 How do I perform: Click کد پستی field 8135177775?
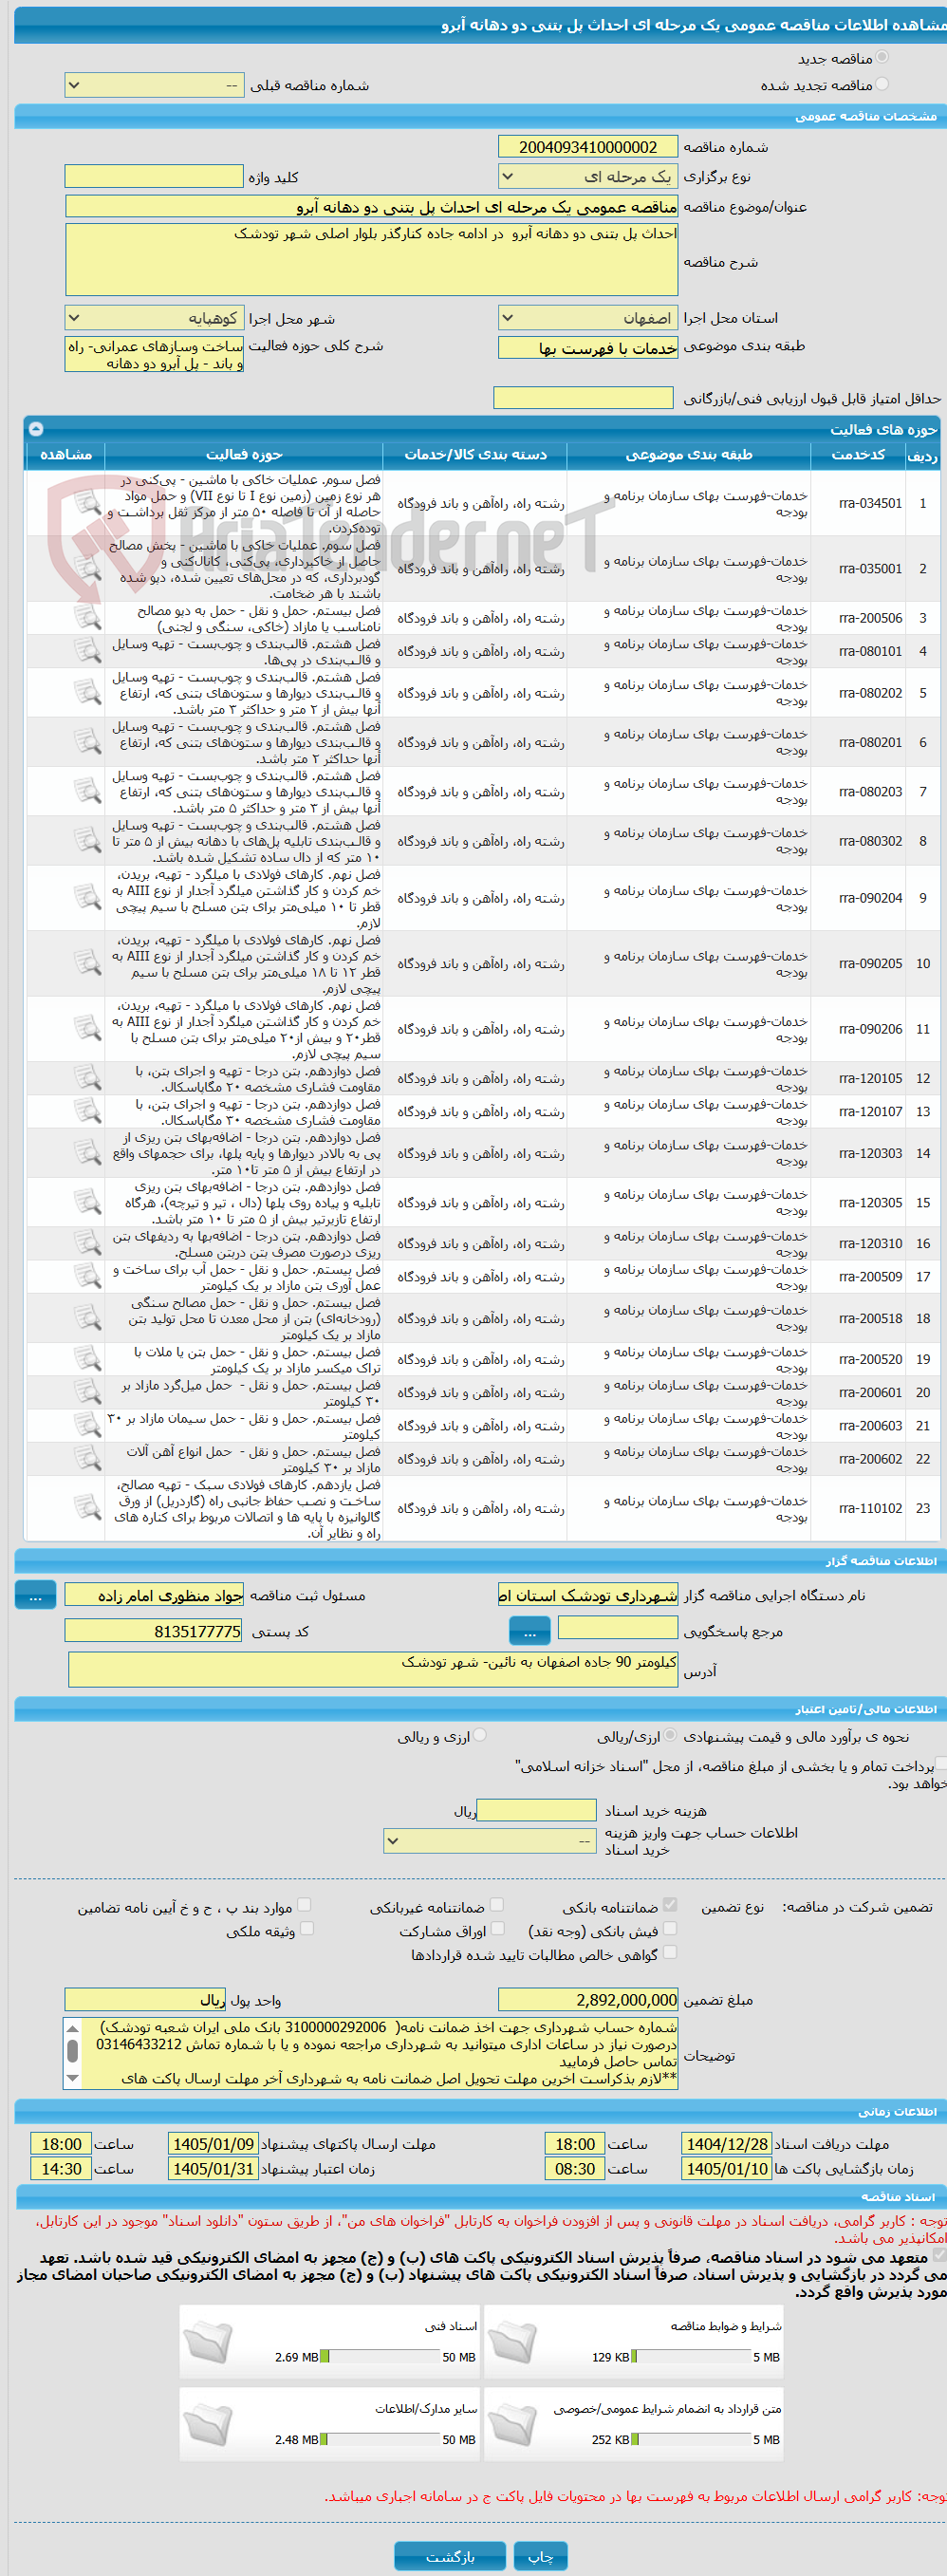click(x=154, y=1631)
